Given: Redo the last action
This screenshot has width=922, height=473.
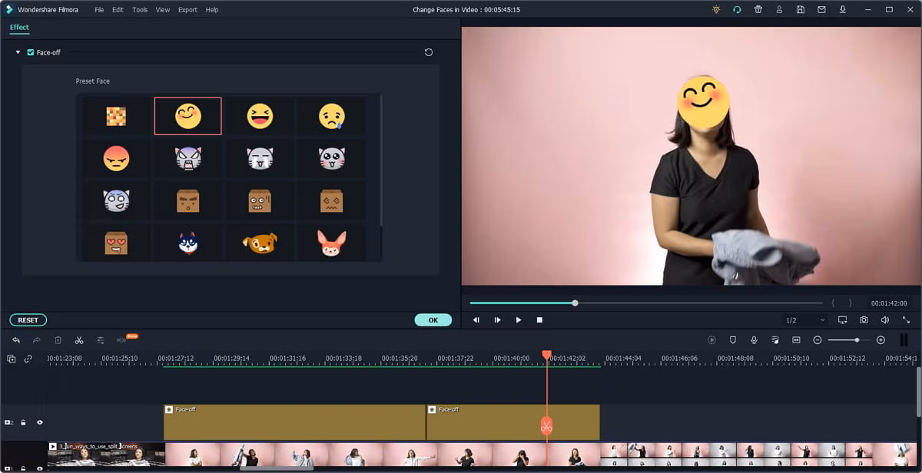Looking at the screenshot, I should (x=36, y=340).
